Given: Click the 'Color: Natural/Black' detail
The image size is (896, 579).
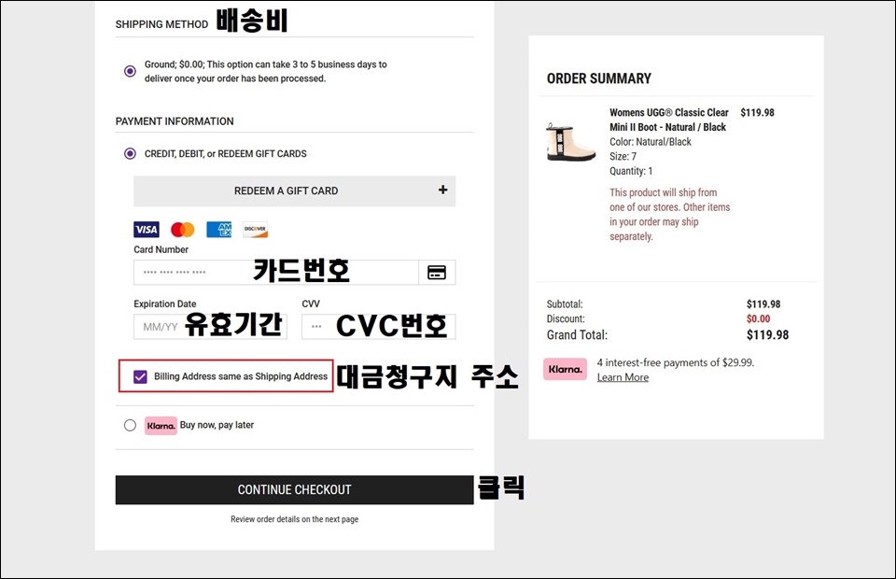Looking at the screenshot, I should tap(651, 142).
